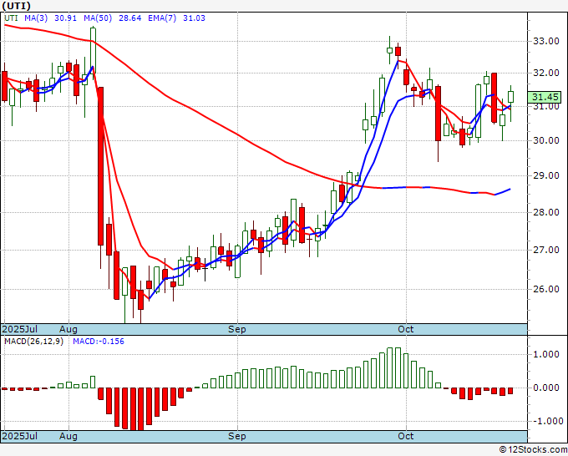This screenshot has width=568, height=456.
Task: Click the 31.03 EMA(7) value
Action: (x=194, y=18)
